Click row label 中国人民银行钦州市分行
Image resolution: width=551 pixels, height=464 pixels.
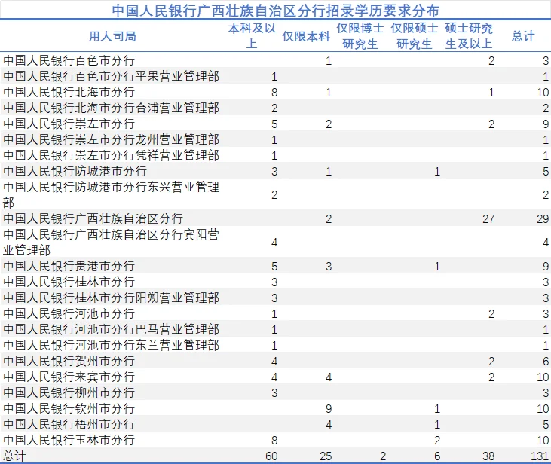coord(69,408)
